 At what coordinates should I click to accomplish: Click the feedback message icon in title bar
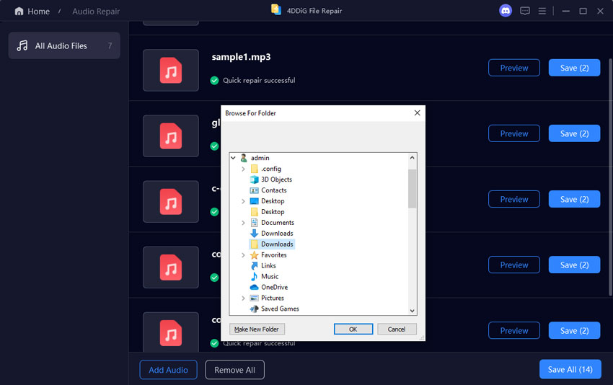coord(525,11)
